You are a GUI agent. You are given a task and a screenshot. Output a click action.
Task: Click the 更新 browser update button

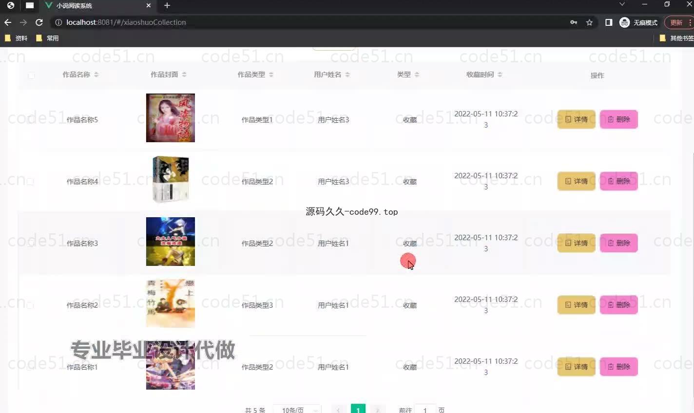(676, 22)
